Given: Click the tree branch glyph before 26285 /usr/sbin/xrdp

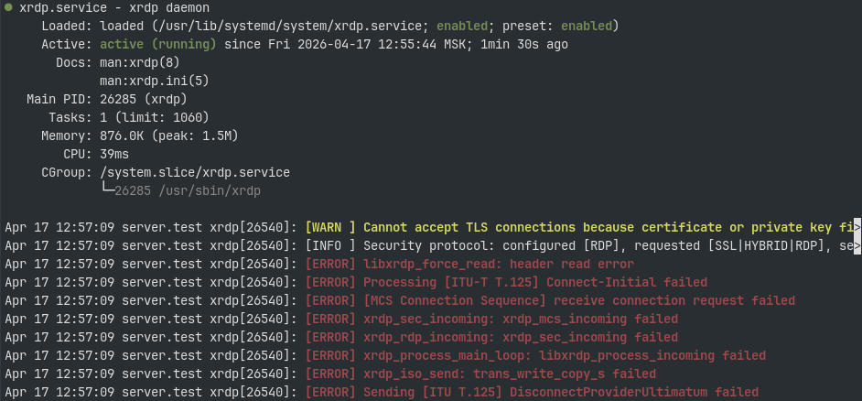Looking at the screenshot, I should point(106,190).
